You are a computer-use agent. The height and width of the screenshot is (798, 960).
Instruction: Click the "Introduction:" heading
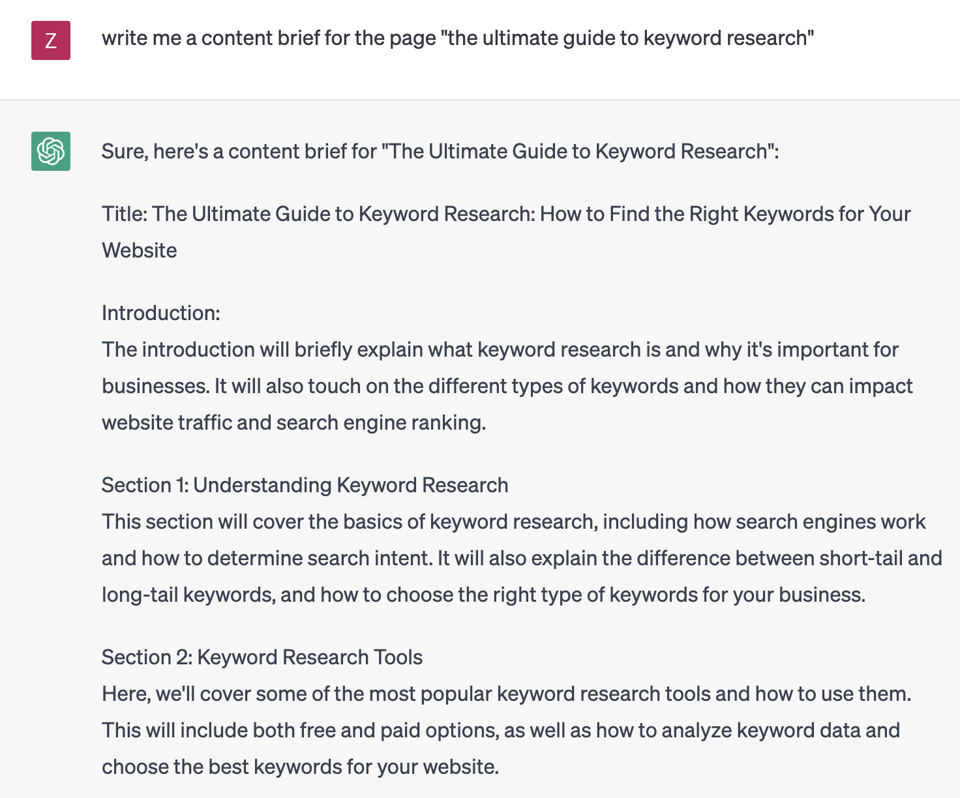(161, 313)
